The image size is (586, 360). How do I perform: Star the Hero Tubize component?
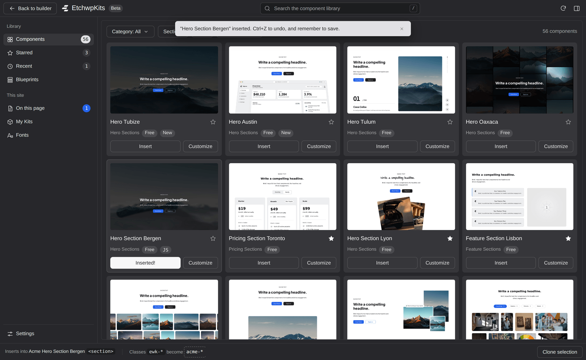click(213, 122)
